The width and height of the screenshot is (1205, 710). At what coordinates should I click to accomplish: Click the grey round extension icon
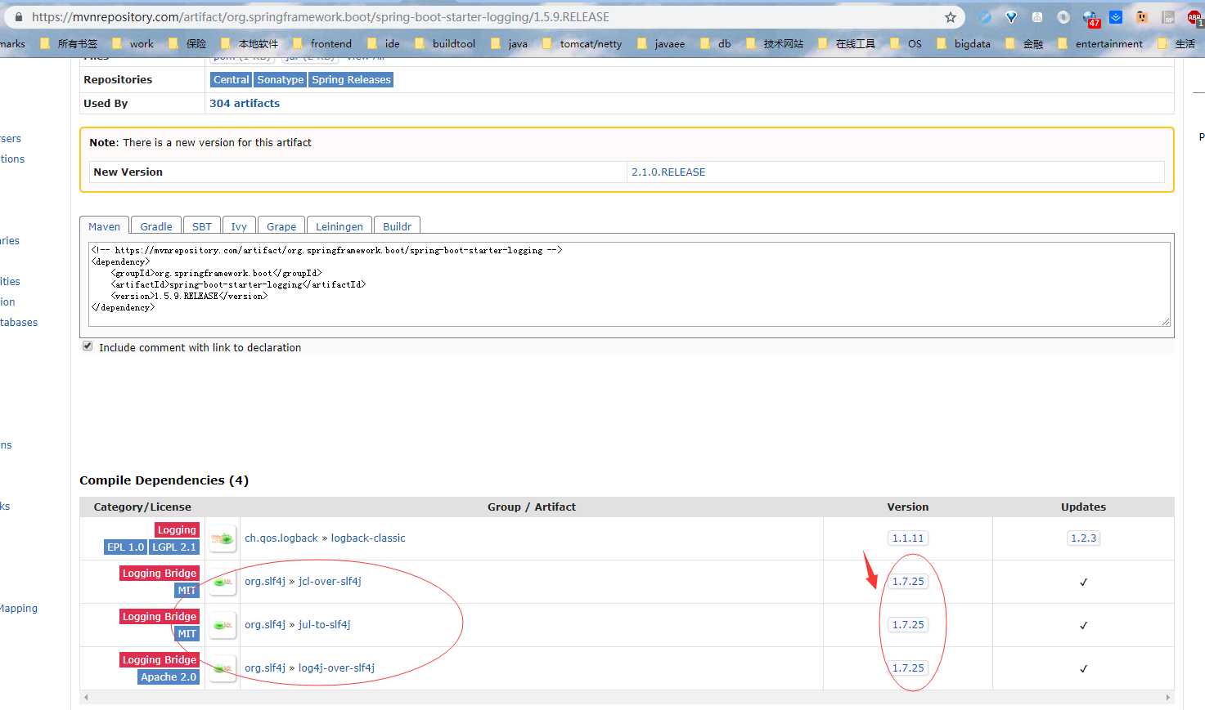1063,17
